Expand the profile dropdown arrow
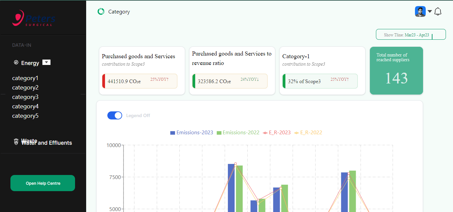This screenshot has height=212, width=453. coord(430,11)
